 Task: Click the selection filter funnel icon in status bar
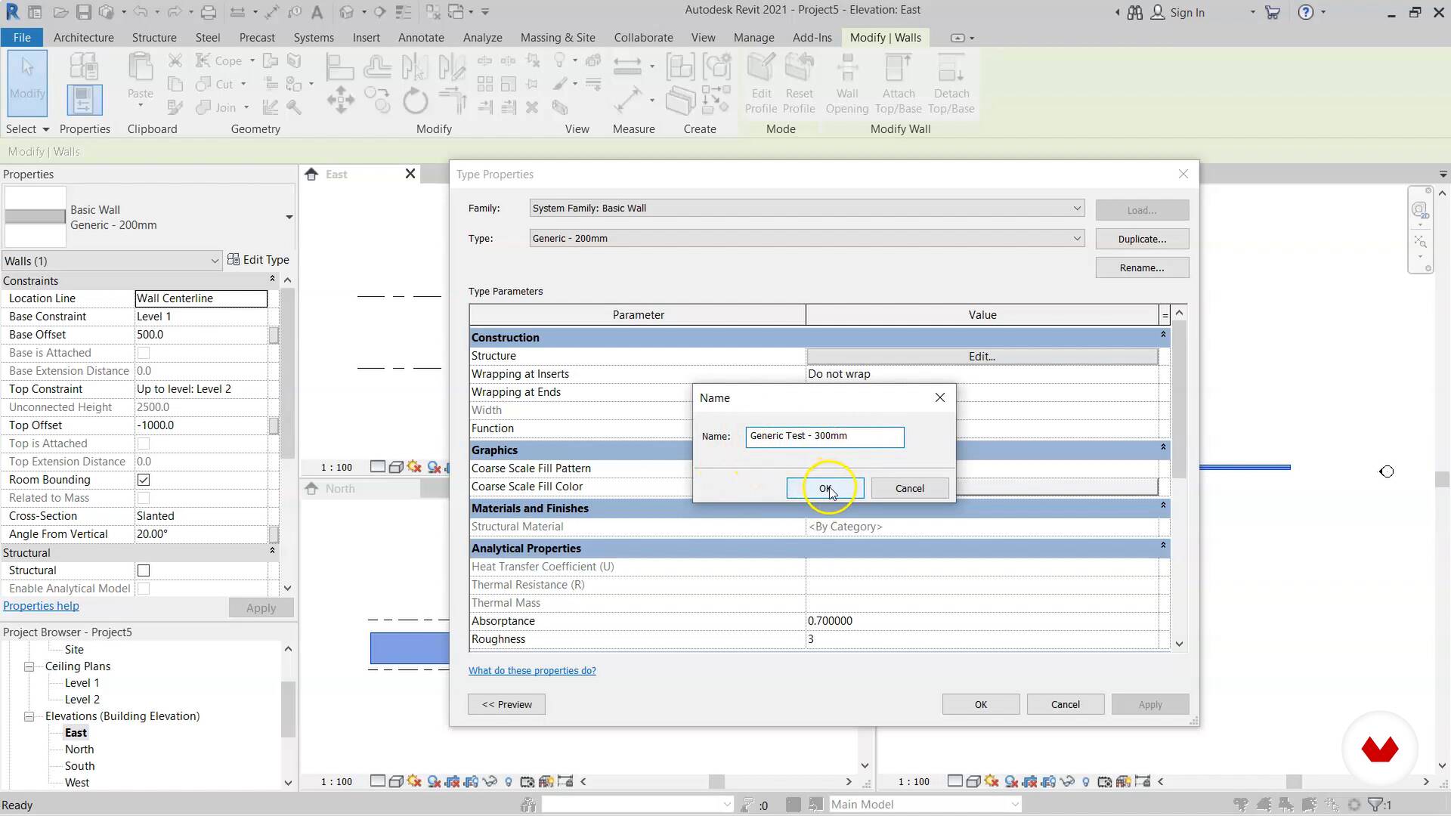[1375, 805]
